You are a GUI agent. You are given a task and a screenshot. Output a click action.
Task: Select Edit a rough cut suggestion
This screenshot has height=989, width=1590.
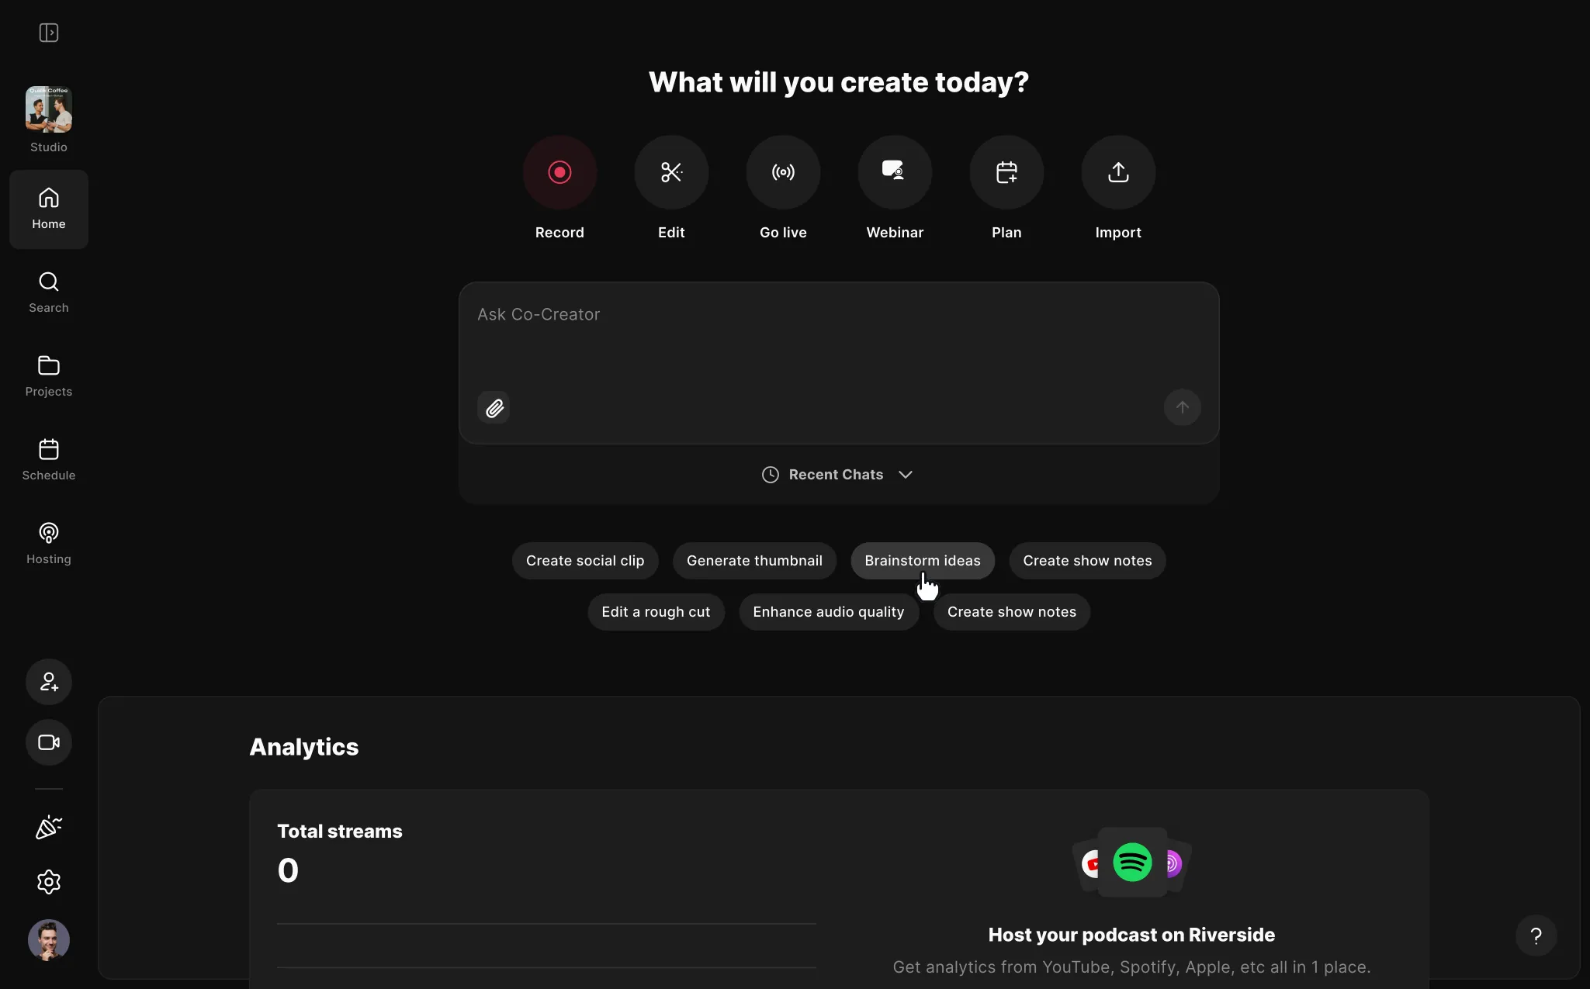coord(656,612)
